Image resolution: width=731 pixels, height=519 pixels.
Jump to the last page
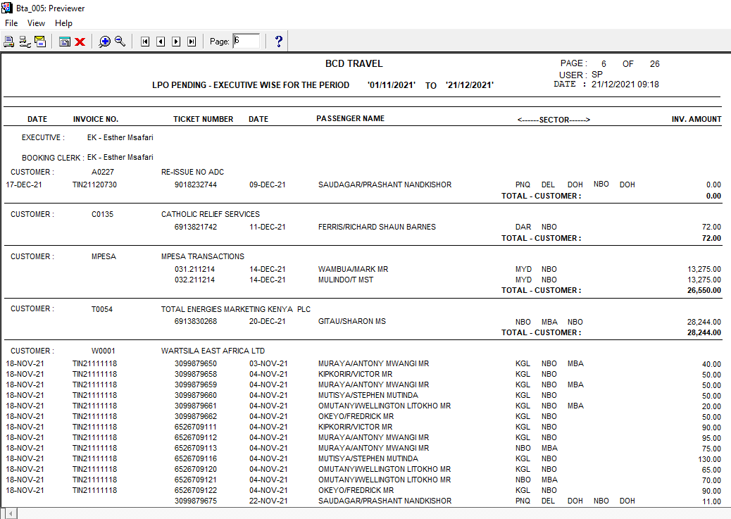point(192,42)
